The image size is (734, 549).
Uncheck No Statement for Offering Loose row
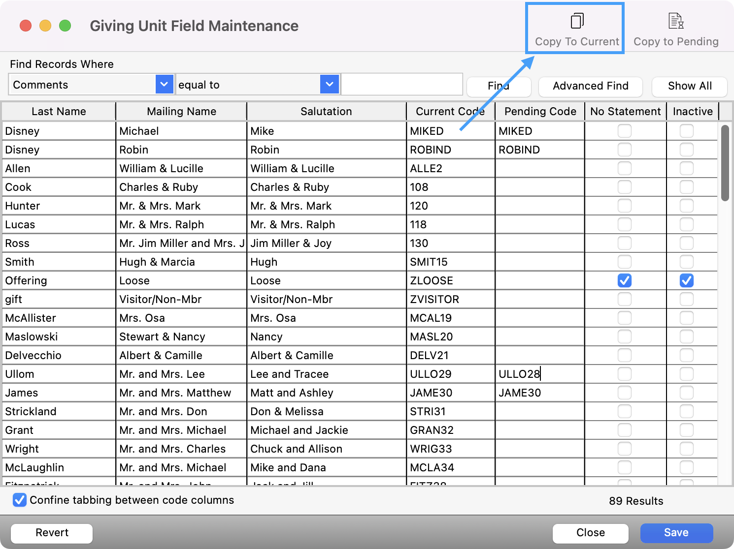[624, 280]
